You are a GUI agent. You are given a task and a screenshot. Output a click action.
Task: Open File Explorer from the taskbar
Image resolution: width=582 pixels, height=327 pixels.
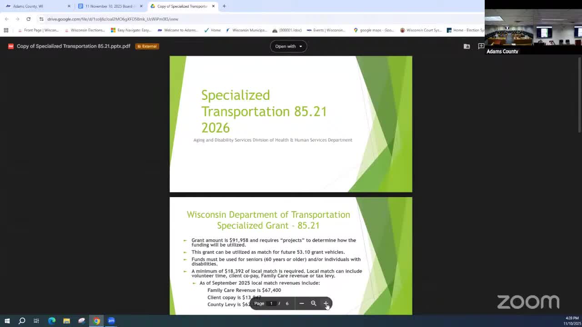66,321
